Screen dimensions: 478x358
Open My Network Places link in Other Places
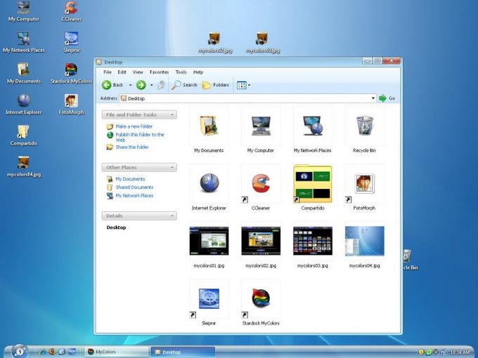coord(134,195)
